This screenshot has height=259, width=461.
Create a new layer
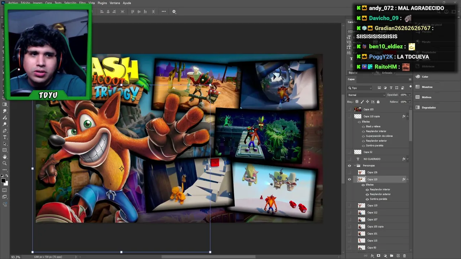[398, 256]
